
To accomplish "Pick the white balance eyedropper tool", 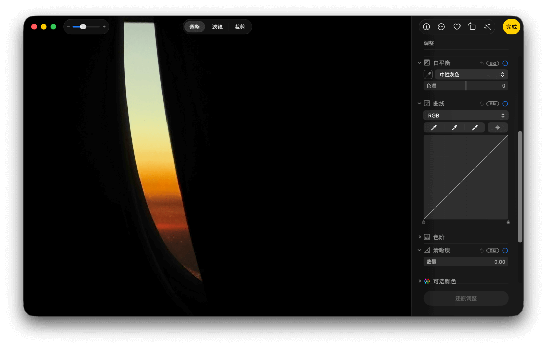I will 428,75.
